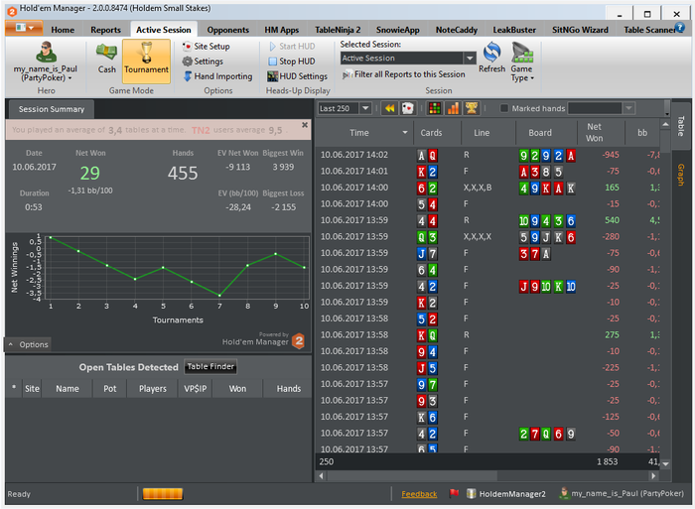695x509 pixels.
Task: Select the hand with net won 540
Action: tap(487, 220)
